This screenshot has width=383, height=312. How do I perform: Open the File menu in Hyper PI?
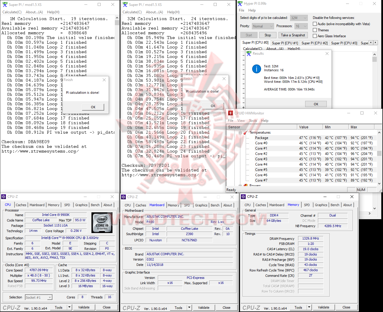click(242, 10)
